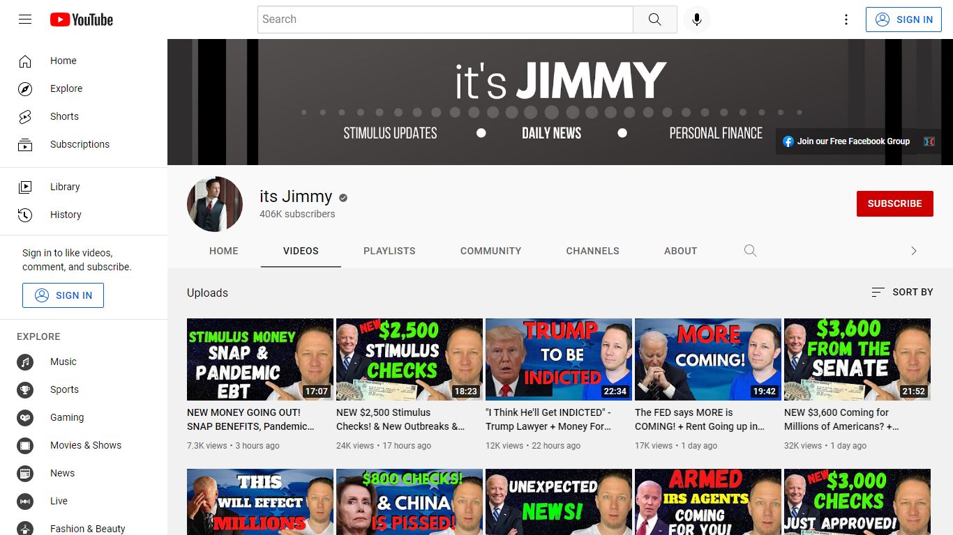Open NEW $2,500 Stimulus Checks video title

(x=400, y=419)
